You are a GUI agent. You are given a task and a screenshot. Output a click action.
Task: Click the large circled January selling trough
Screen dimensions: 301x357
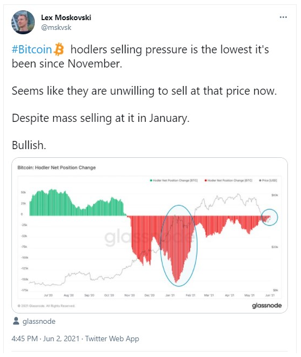(x=179, y=245)
